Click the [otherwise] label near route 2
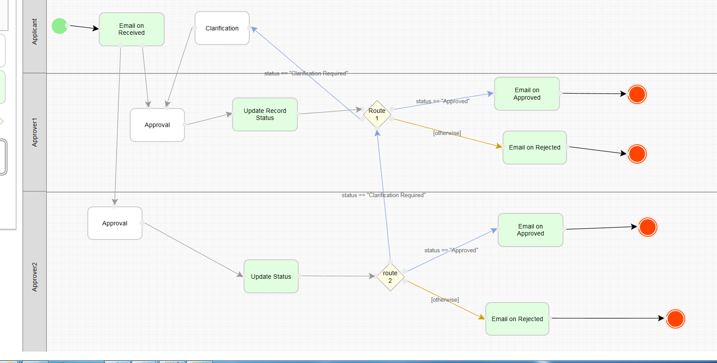Image resolution: width=717 pixels, height=363 pixels. 445,300
